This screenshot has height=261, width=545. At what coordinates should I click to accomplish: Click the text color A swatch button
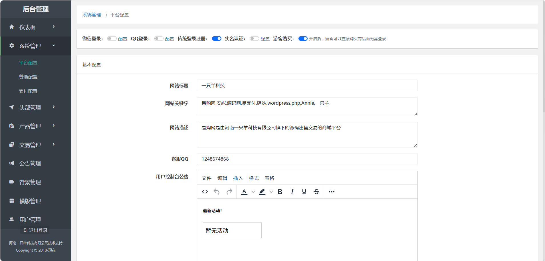(244, 192)
